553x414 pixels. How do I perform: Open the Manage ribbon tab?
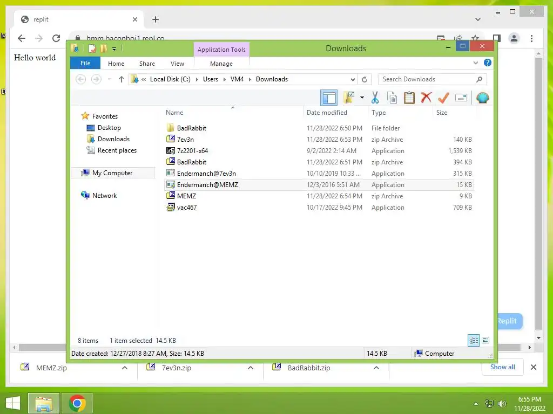coord(221,64)
